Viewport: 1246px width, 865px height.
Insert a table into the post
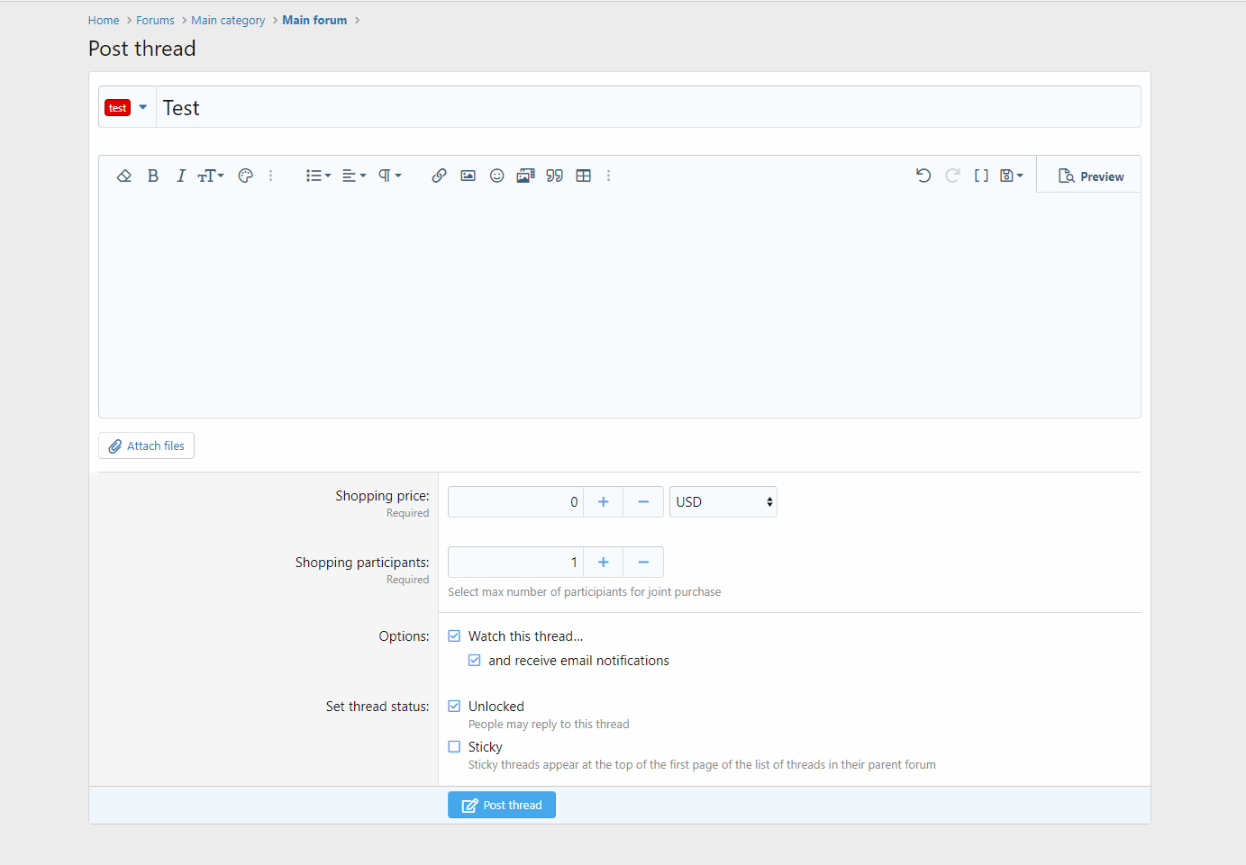click(583, 176)
